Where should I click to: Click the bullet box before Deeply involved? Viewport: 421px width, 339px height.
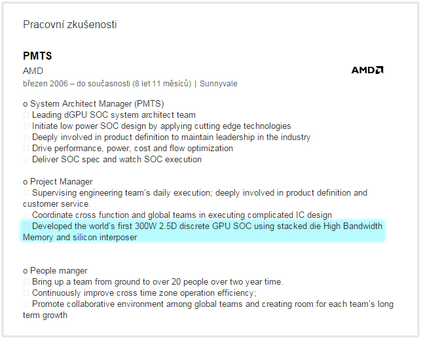coord(26,137)
